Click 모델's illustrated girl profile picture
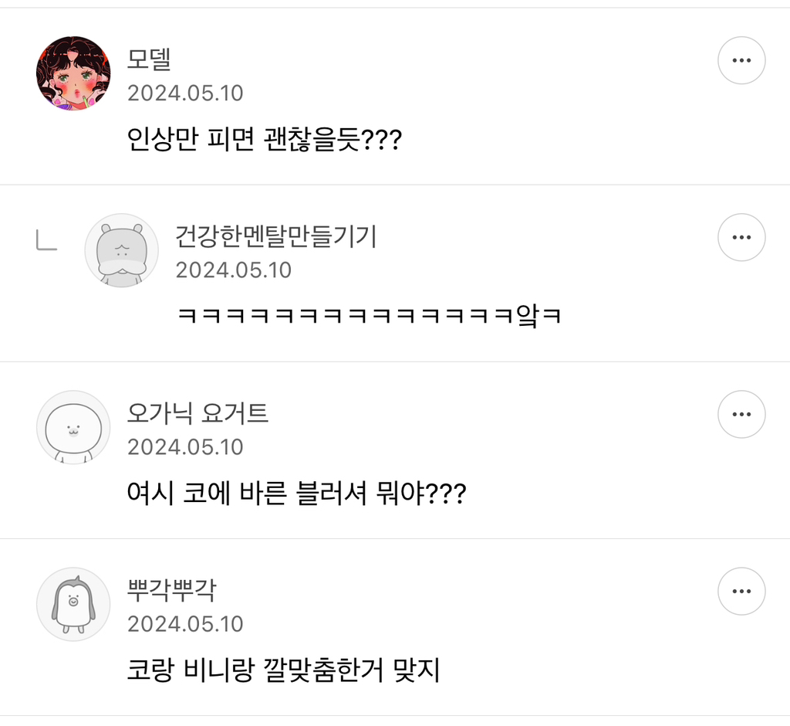790x726 pixels. pos(73,73)
